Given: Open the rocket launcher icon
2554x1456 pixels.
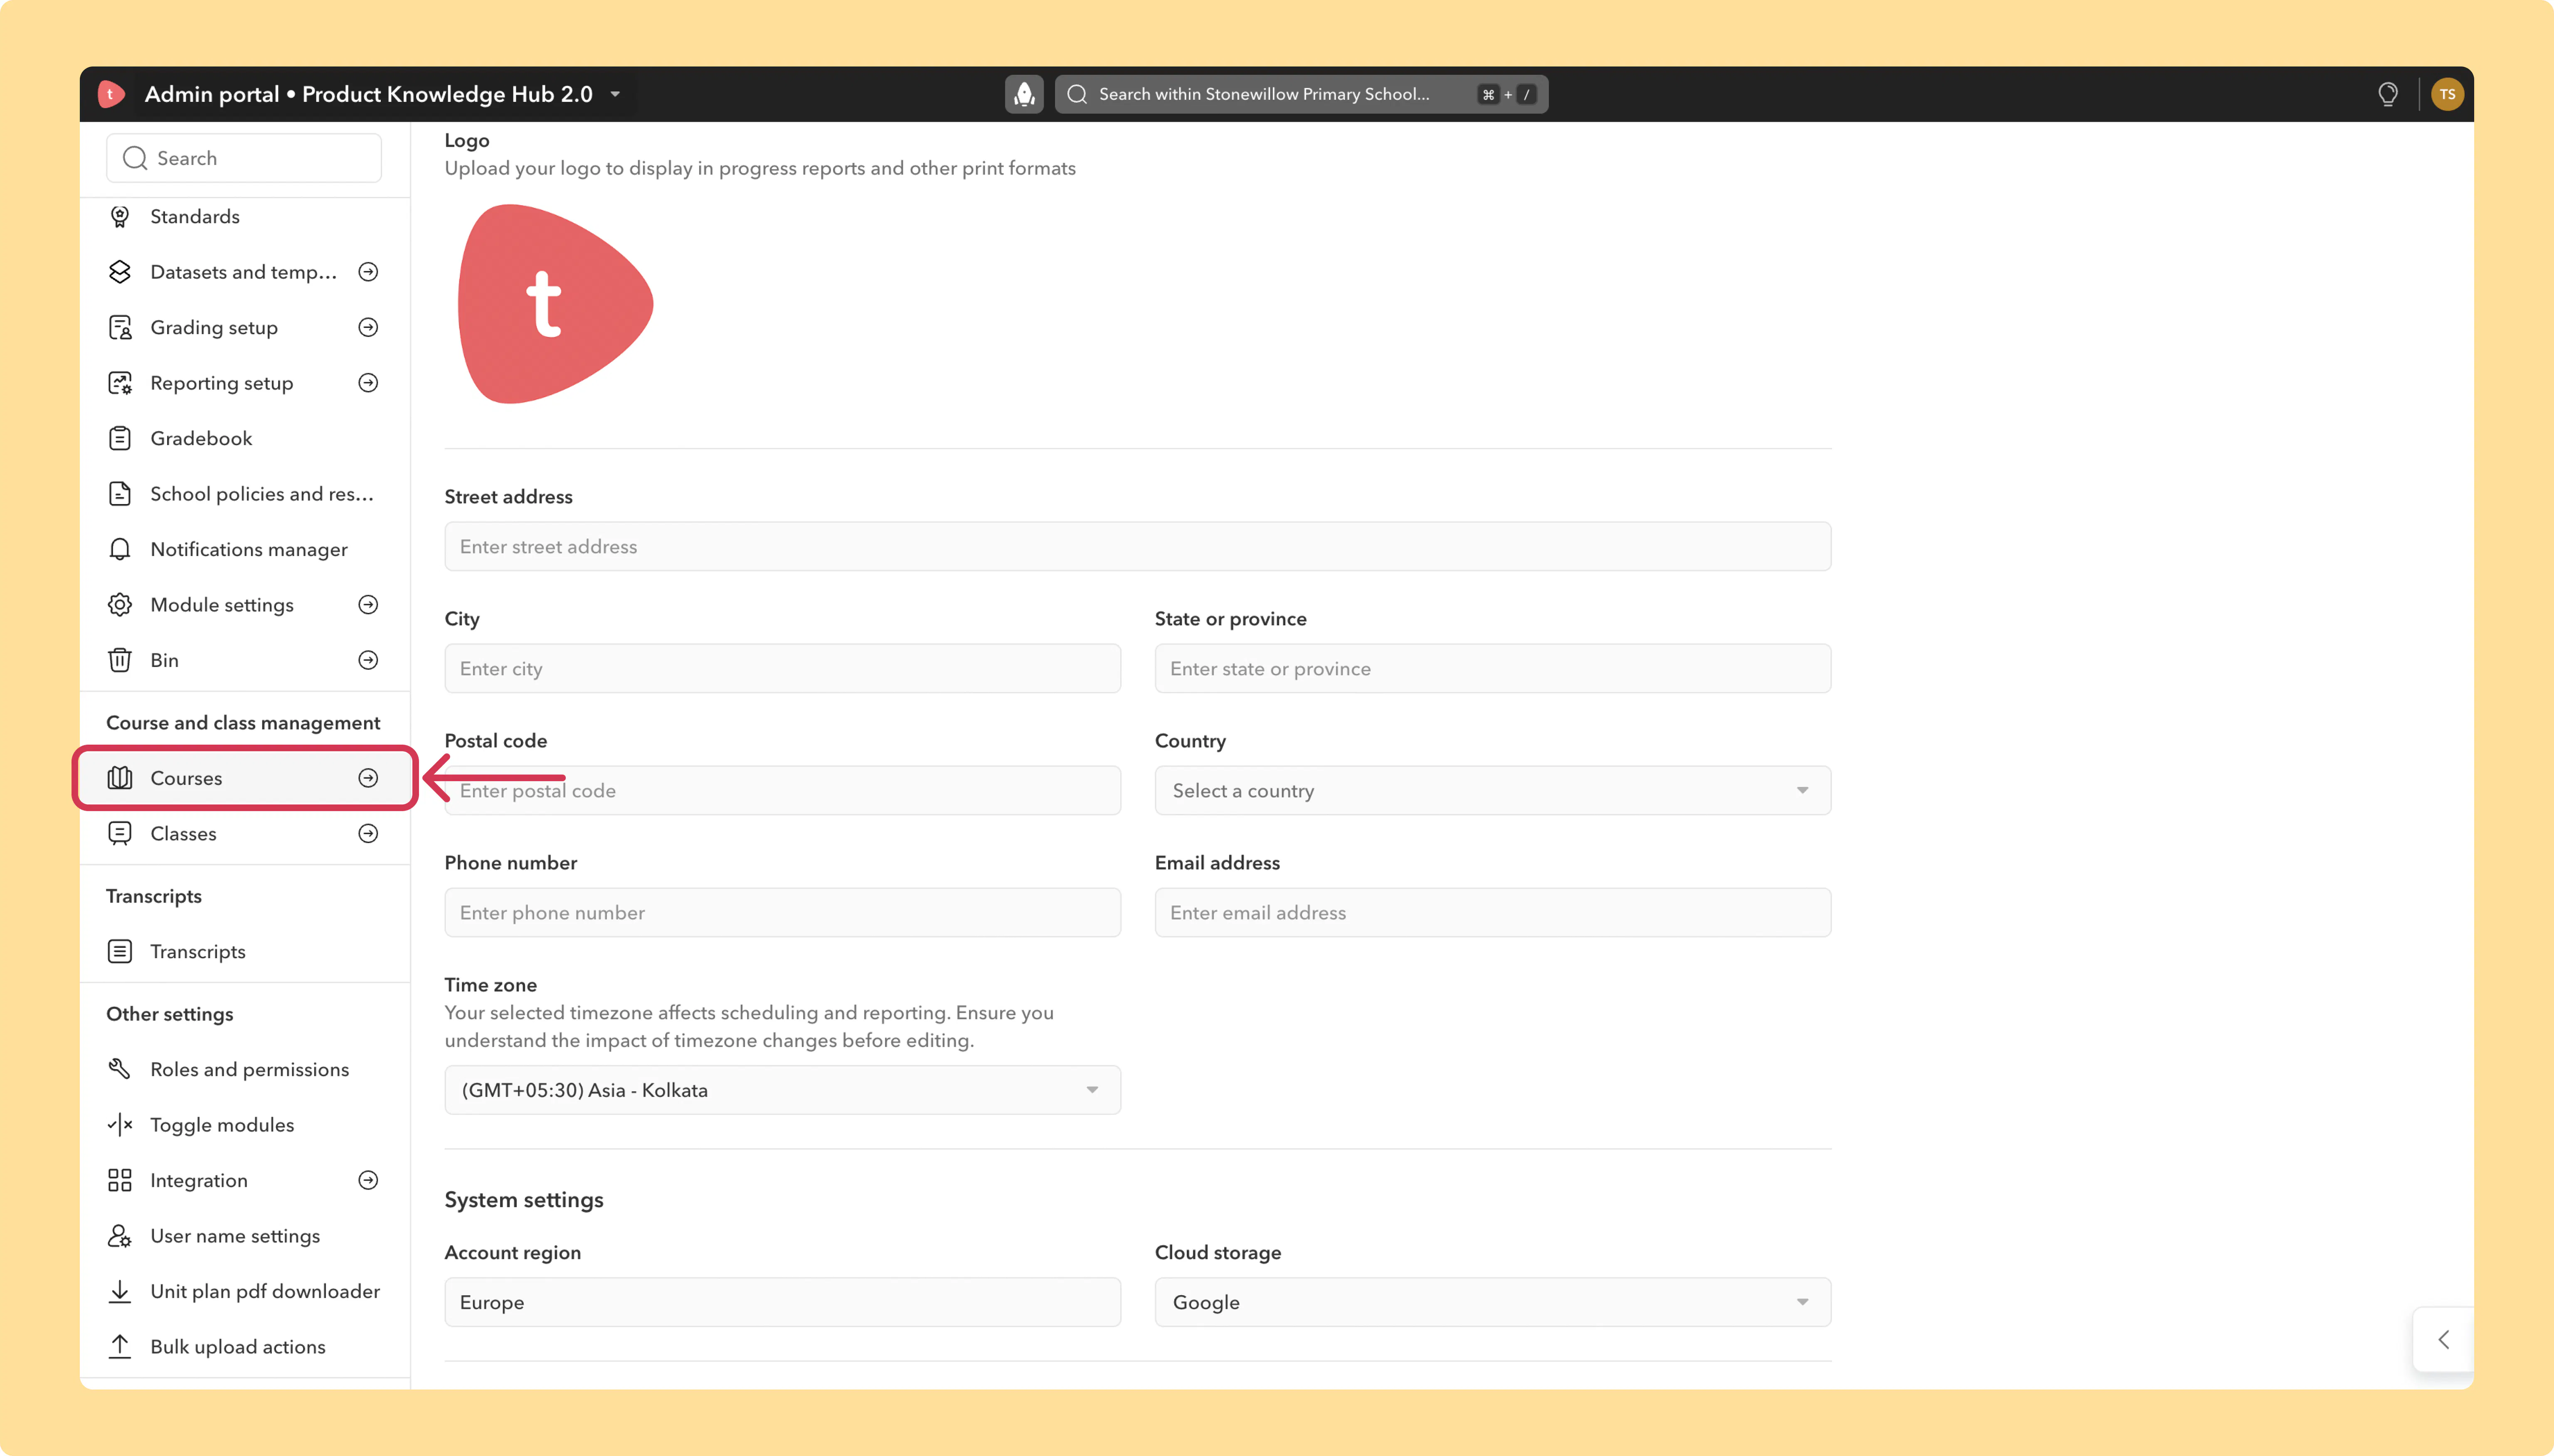Looking at the screenshot, I should pyautogui.click(x=1023, y=94).
